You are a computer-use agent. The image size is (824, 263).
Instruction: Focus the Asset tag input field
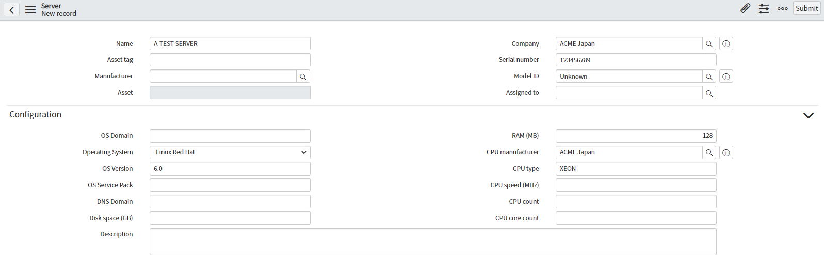(x=230, y=60)
